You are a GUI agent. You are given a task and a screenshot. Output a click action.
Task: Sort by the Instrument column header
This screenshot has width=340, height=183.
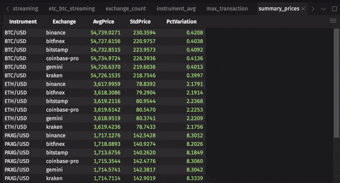coord(23,22)
